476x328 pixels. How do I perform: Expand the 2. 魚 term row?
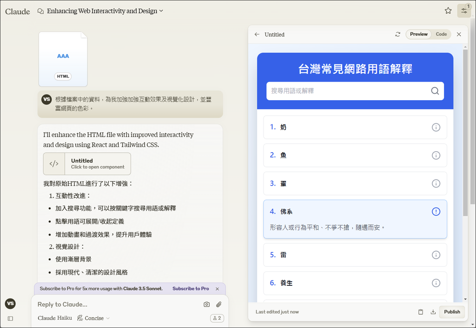[x=355, y=155]
